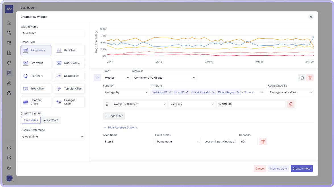Open the support headset sidebar icon
The image size is (334, 187).
pyautogui.click(x=9, y=148)
